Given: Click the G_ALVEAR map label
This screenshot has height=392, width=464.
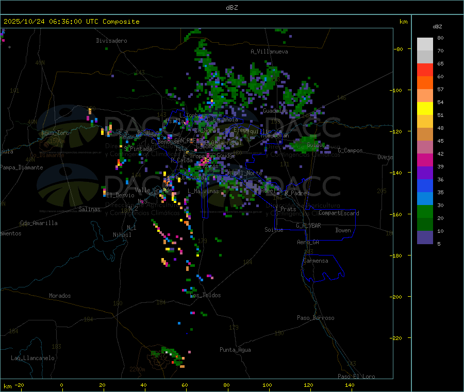Looking at the screenshot, I should point(308,226).
